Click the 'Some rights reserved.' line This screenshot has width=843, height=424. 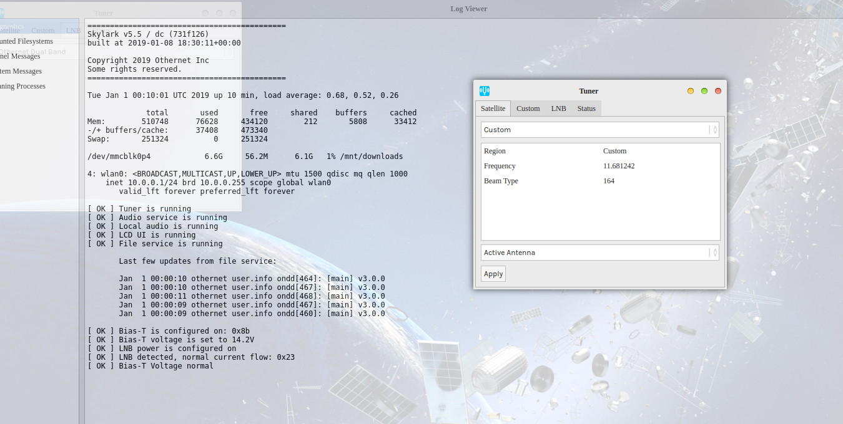pos(135,69)
